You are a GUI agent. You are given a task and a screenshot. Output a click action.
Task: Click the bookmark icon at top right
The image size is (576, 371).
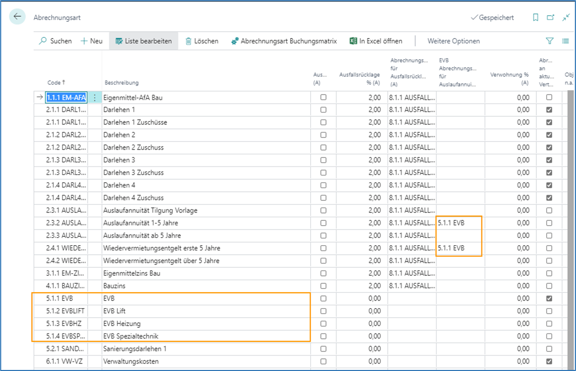pyautogui.click(x=535, y=17)
